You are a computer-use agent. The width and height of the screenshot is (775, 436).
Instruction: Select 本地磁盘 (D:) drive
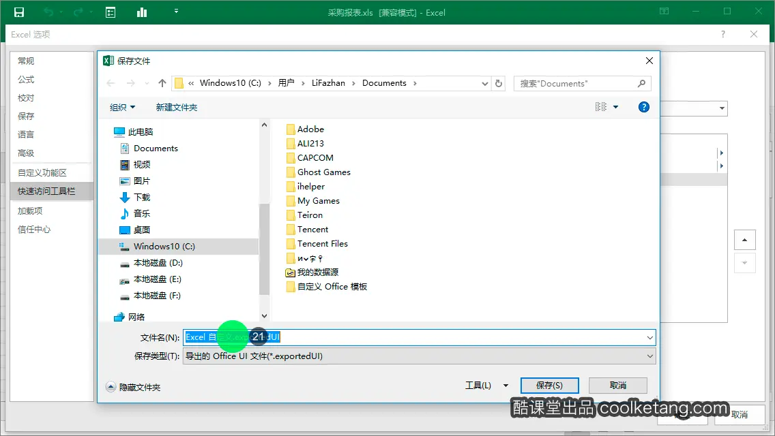click(x=151, y=263)
